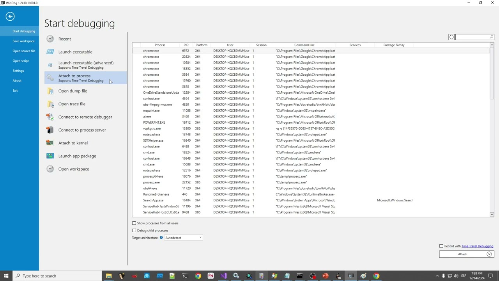Viewport: 499px width, 281px height.
Task: Click the Attach to kernel icon
Action: pos(50,143)
